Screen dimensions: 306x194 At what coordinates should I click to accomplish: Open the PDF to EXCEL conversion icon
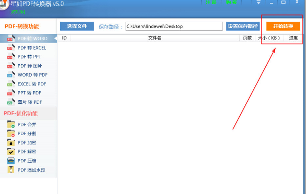11,48
